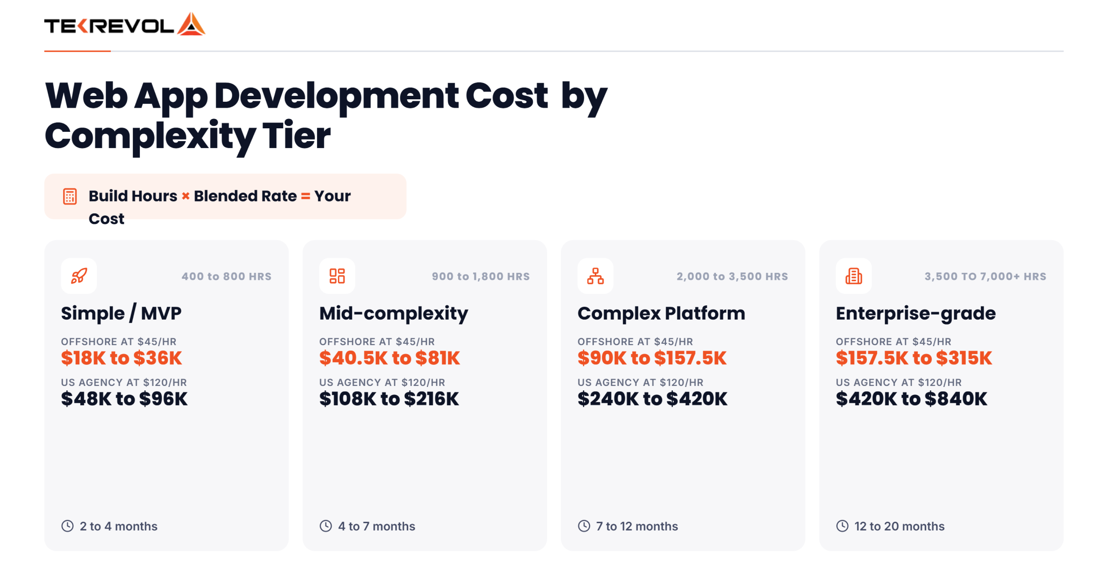This screenshot has width=1108, height=563.
Task: Click the orange multiplication sign in formula
Action: [186, 196]
